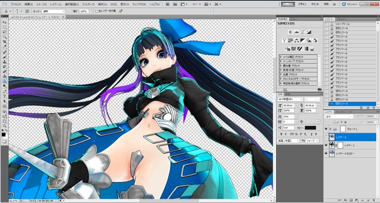Show レイヤー0 by clicking its visibility box
Image resolution: width=380 pixels, height=203 pixels.
pos(326,137)
